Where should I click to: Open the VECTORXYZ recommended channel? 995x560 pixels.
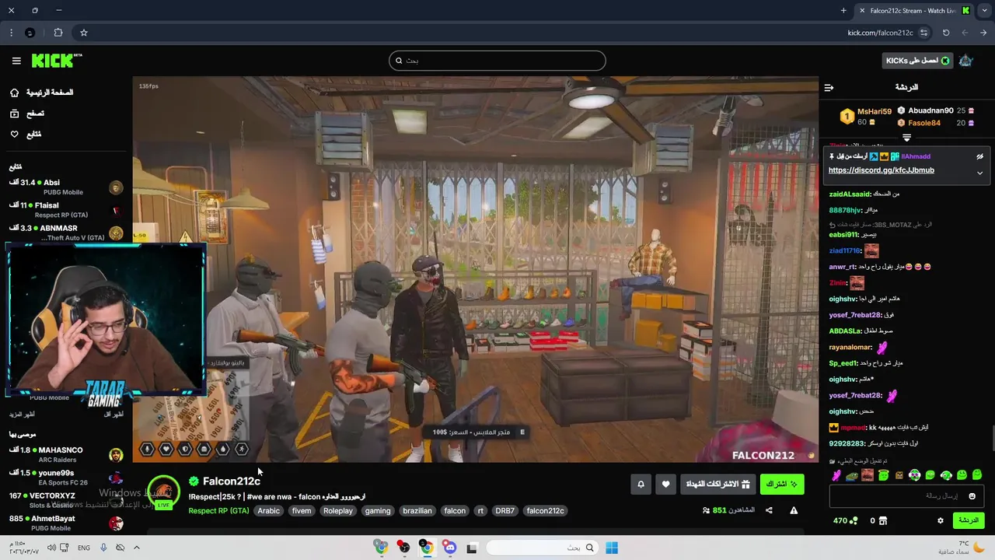[x=66, y=500]
